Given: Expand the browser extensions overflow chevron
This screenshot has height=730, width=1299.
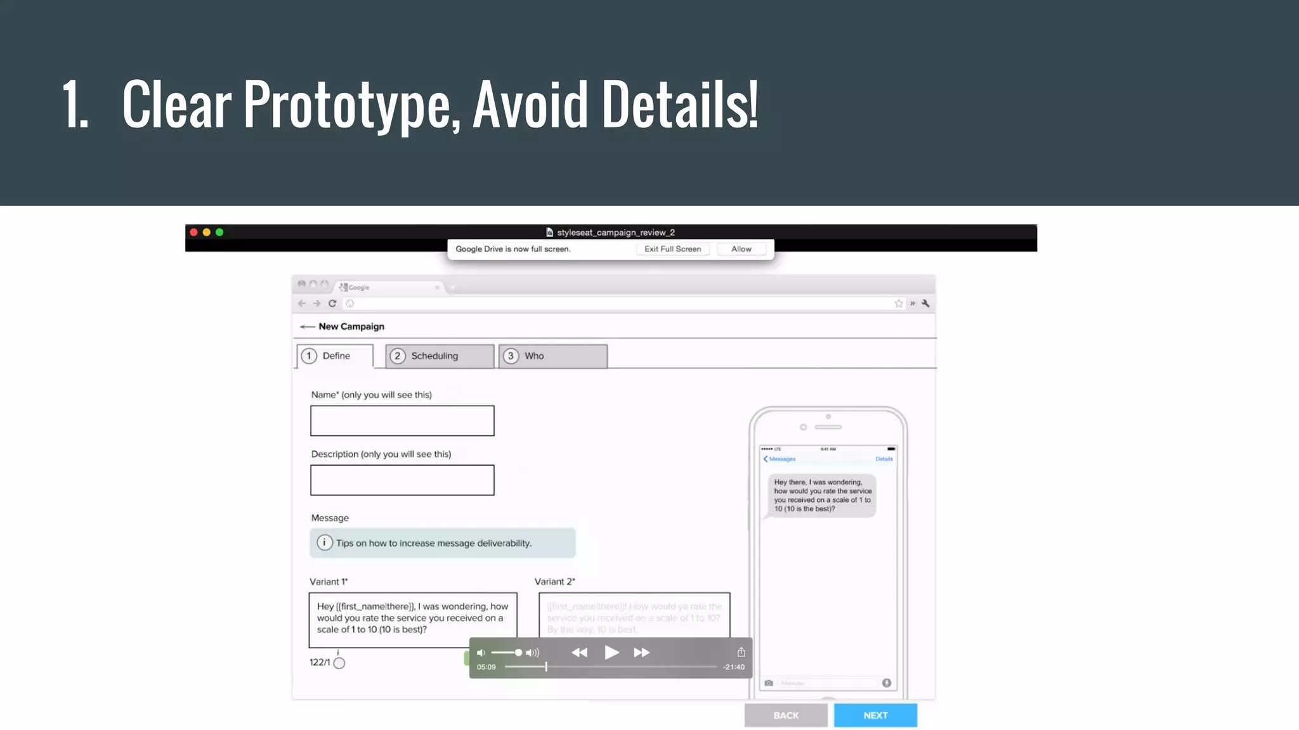Looking at the screenshot, I should tap(913, 304).
